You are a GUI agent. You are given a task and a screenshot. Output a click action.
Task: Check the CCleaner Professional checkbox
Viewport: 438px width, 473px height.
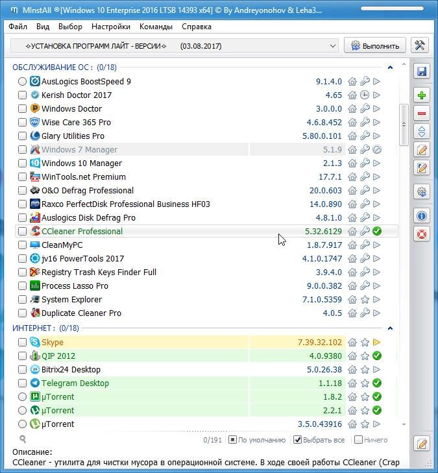(x=22, y=232)
